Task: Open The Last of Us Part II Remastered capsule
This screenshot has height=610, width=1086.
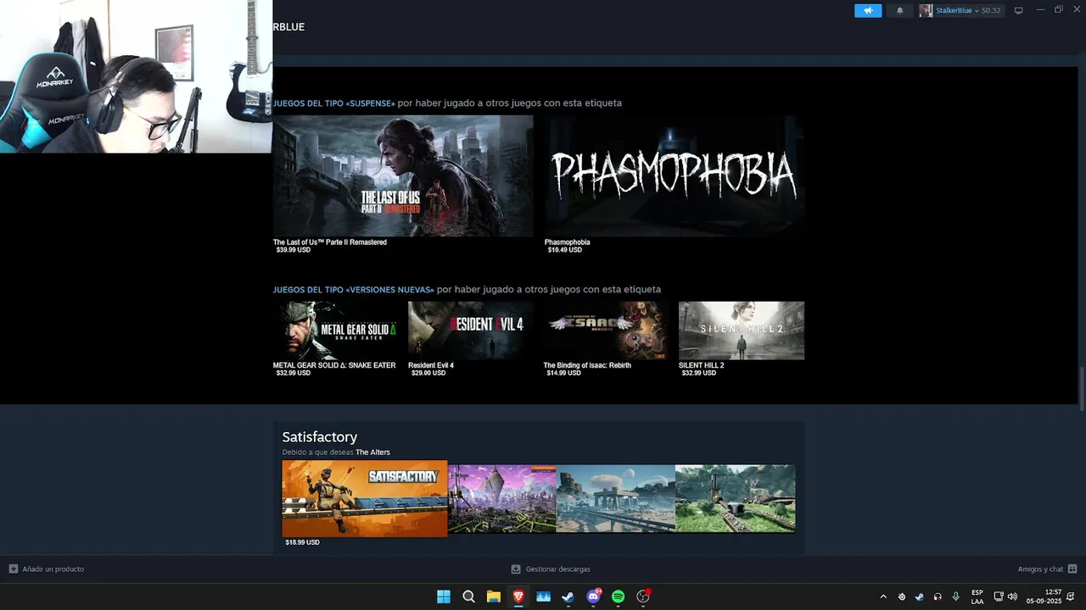Action: click(403, 175)
